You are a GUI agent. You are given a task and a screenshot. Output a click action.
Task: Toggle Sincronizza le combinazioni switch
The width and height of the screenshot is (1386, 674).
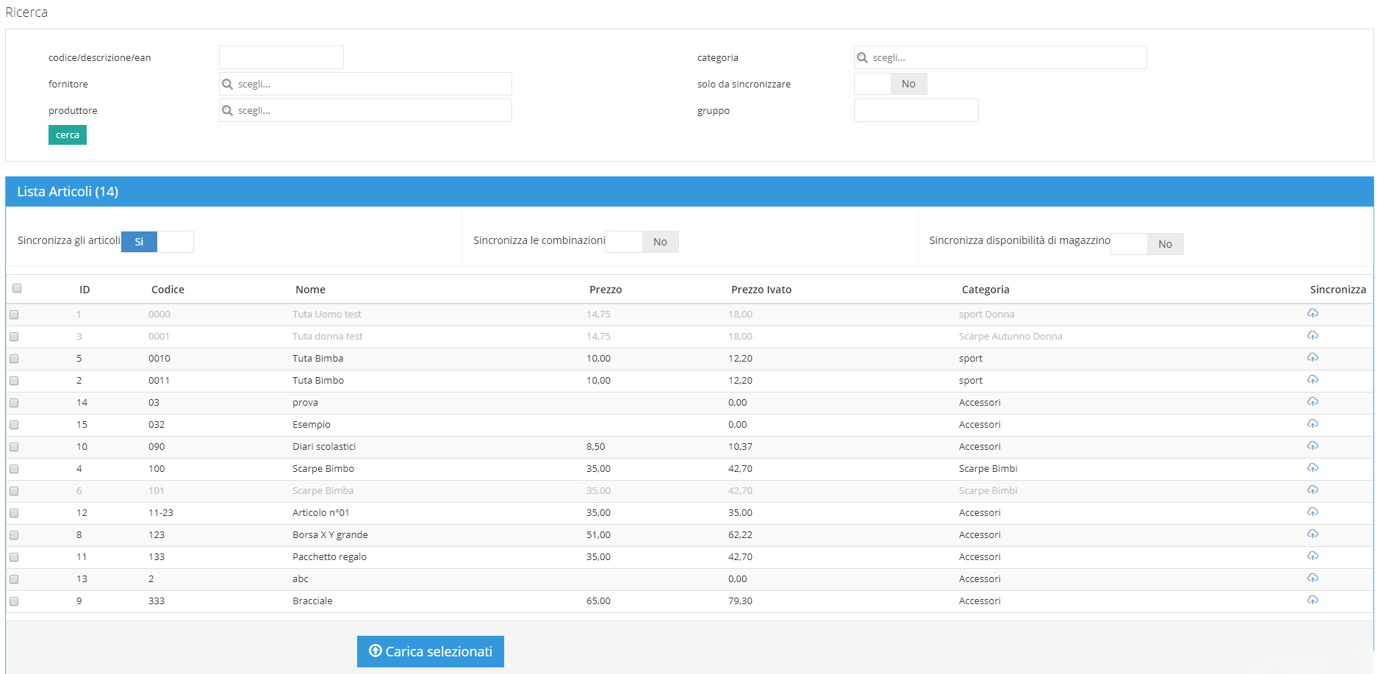point(642,242)
